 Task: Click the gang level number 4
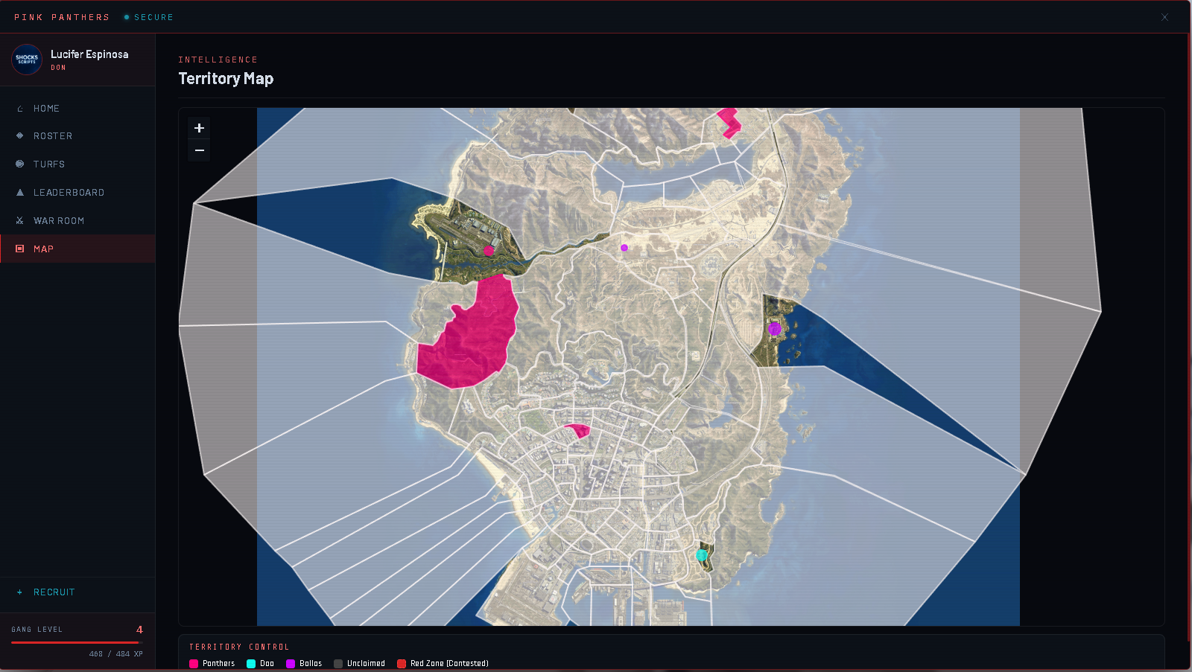(x=139, y=630)
